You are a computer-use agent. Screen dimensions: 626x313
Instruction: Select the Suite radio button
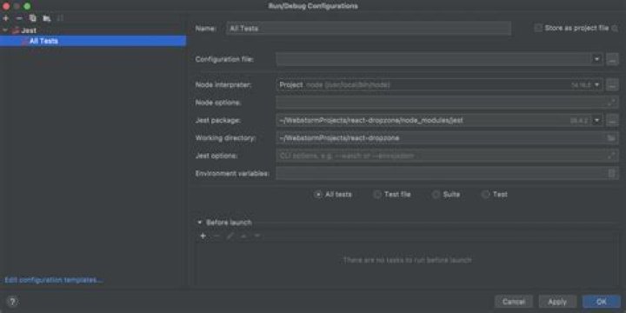[x=436, y=195]
